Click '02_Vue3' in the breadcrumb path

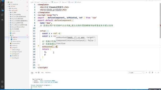click(x=37, y=2)
